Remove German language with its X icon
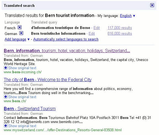 [21, 33]
